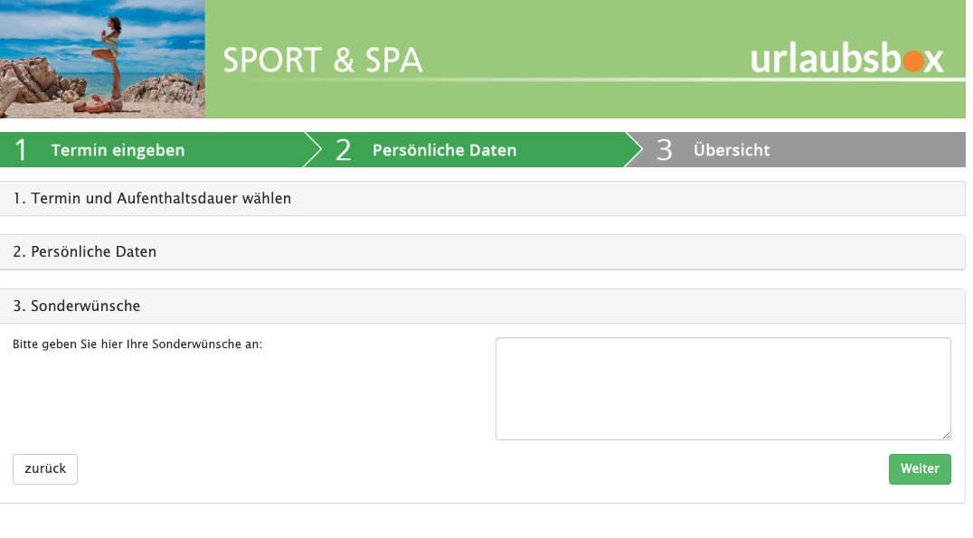Click the SPORT & SPA heading
Image resolution: width=973 pixels, height=538 pixels.
[x=323, y=61]
